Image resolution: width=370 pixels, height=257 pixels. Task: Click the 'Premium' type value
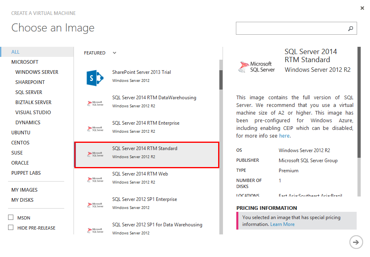coord(288,171)
